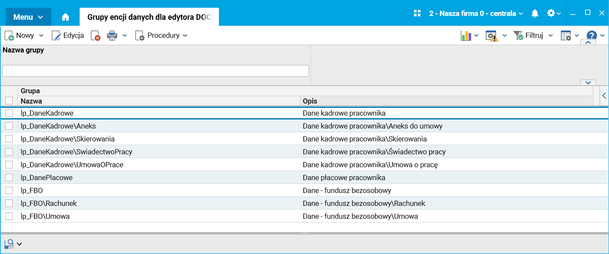This screenshot has width=609, height=254.
Task: Click the Edycja button
Action: (68, 36)
